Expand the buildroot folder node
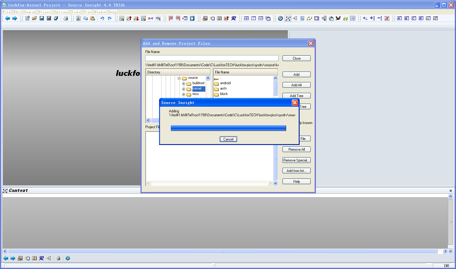The image size is (456, 269). click(184, 84)
